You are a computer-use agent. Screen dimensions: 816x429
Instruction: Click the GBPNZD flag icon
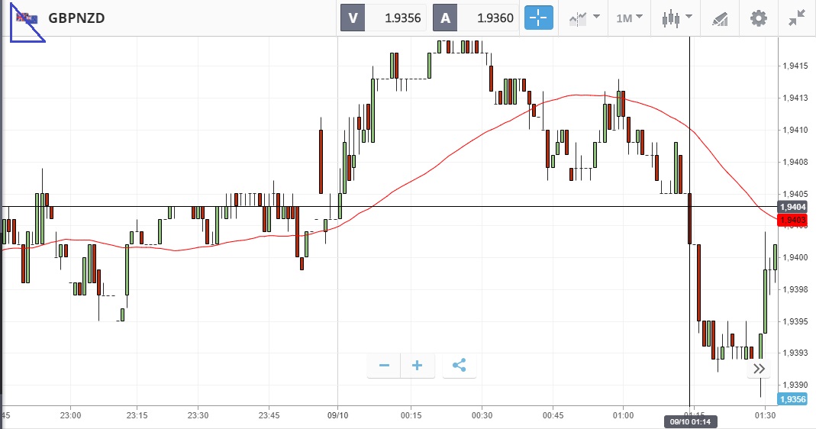point(27,18)
